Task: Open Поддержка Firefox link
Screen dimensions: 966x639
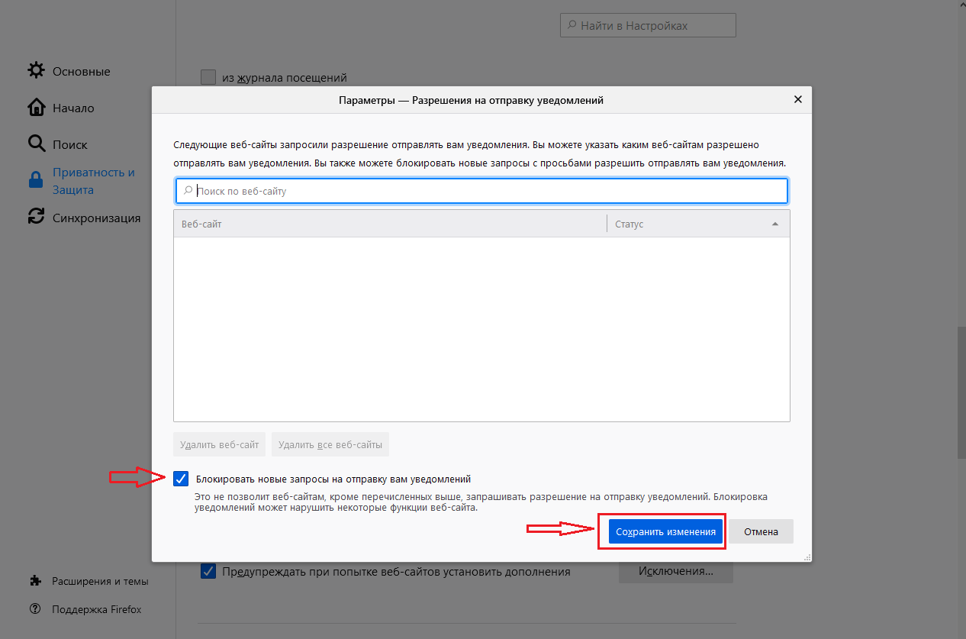Action: pyautogui.click(x=96, y=609)
